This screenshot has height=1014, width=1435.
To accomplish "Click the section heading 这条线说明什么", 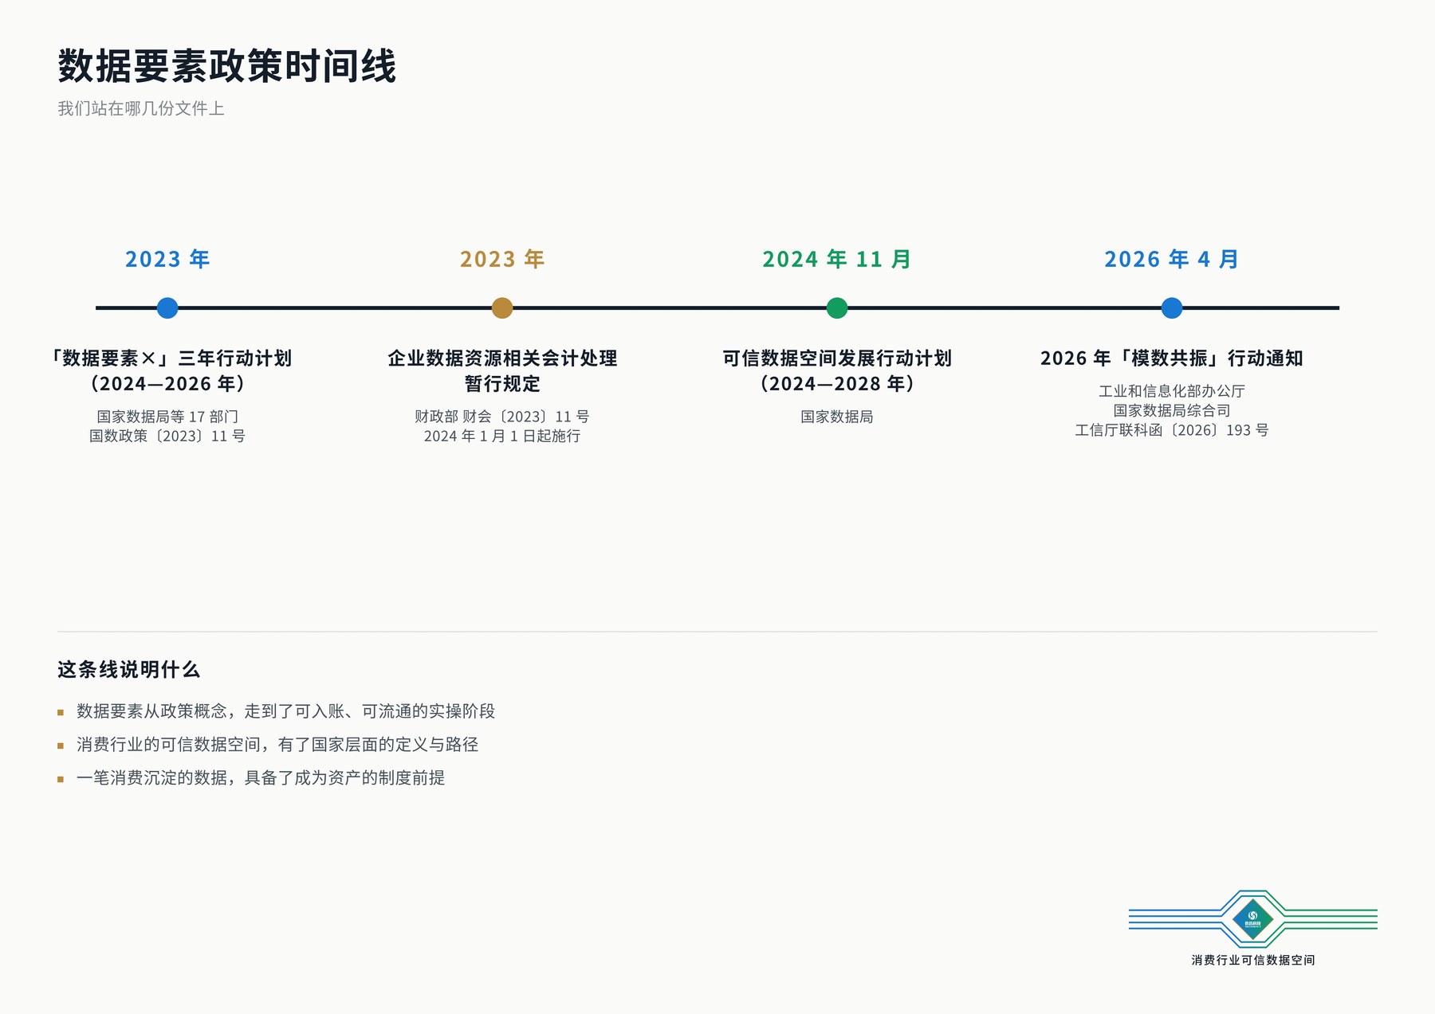I will coord(128,670).
